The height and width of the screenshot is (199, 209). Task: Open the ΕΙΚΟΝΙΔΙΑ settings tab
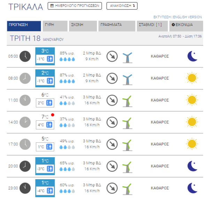[186, 25]
